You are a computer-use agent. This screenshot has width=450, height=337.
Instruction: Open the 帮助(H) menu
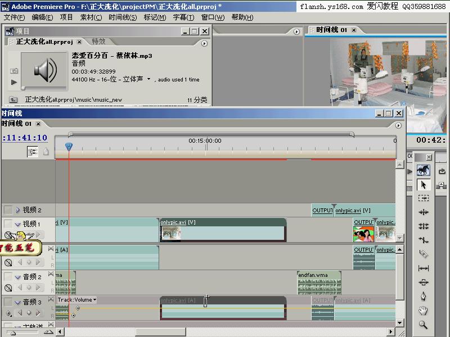242,17
